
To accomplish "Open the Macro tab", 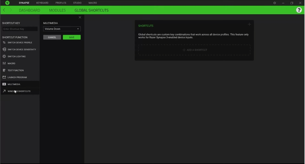I will tap(93, 3).
